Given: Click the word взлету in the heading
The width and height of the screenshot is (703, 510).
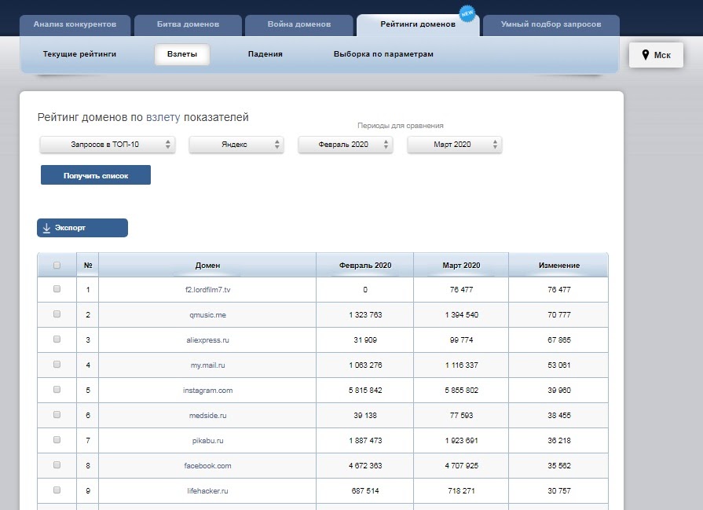Looking at the screenshot, I should (x=163, y=118).
